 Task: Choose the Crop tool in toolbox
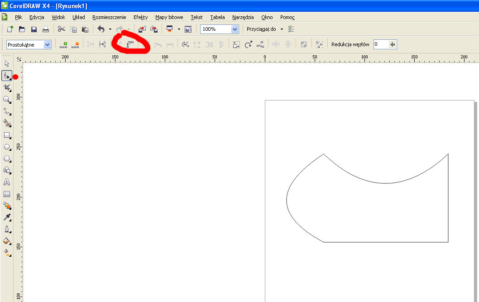[7, 87]
